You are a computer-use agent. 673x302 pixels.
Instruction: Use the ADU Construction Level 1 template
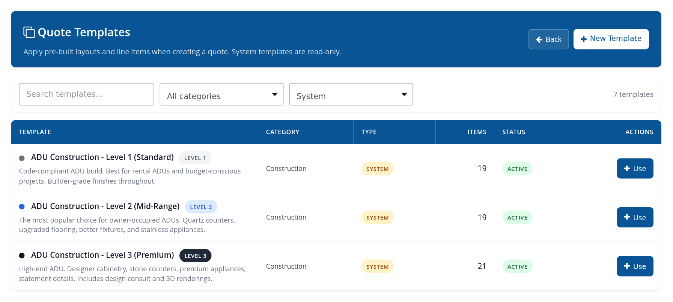(635, 169)
